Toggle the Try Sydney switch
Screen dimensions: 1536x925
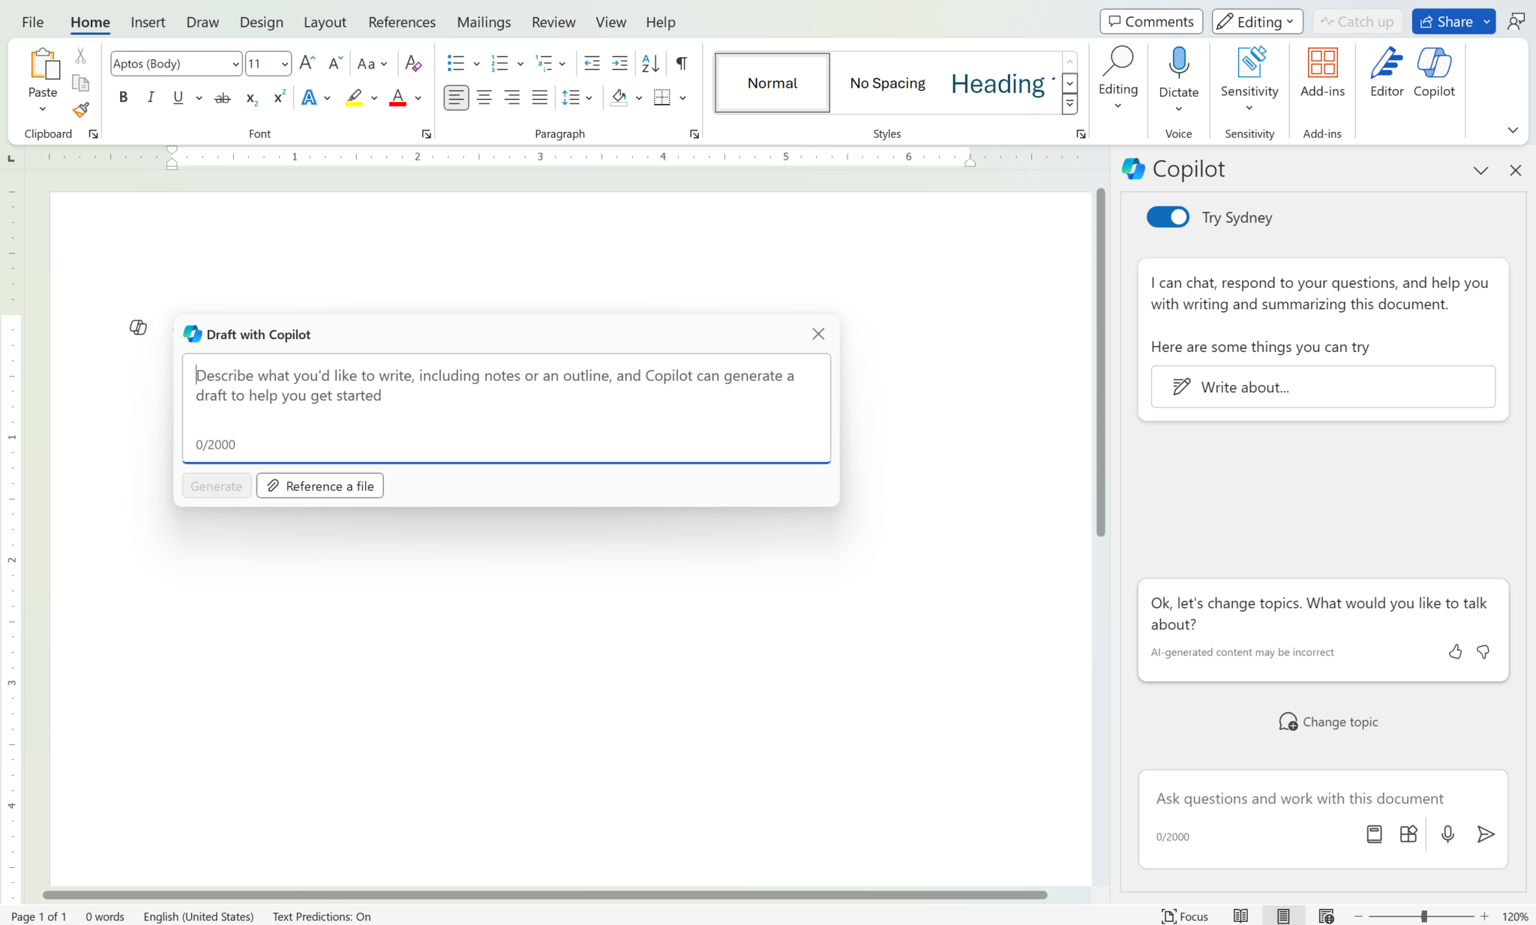1166,217
